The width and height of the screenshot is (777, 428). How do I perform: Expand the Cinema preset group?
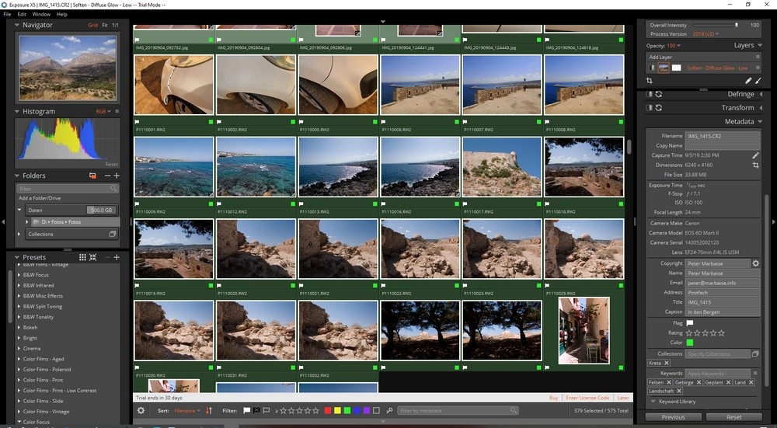click(x=19, y=348)
